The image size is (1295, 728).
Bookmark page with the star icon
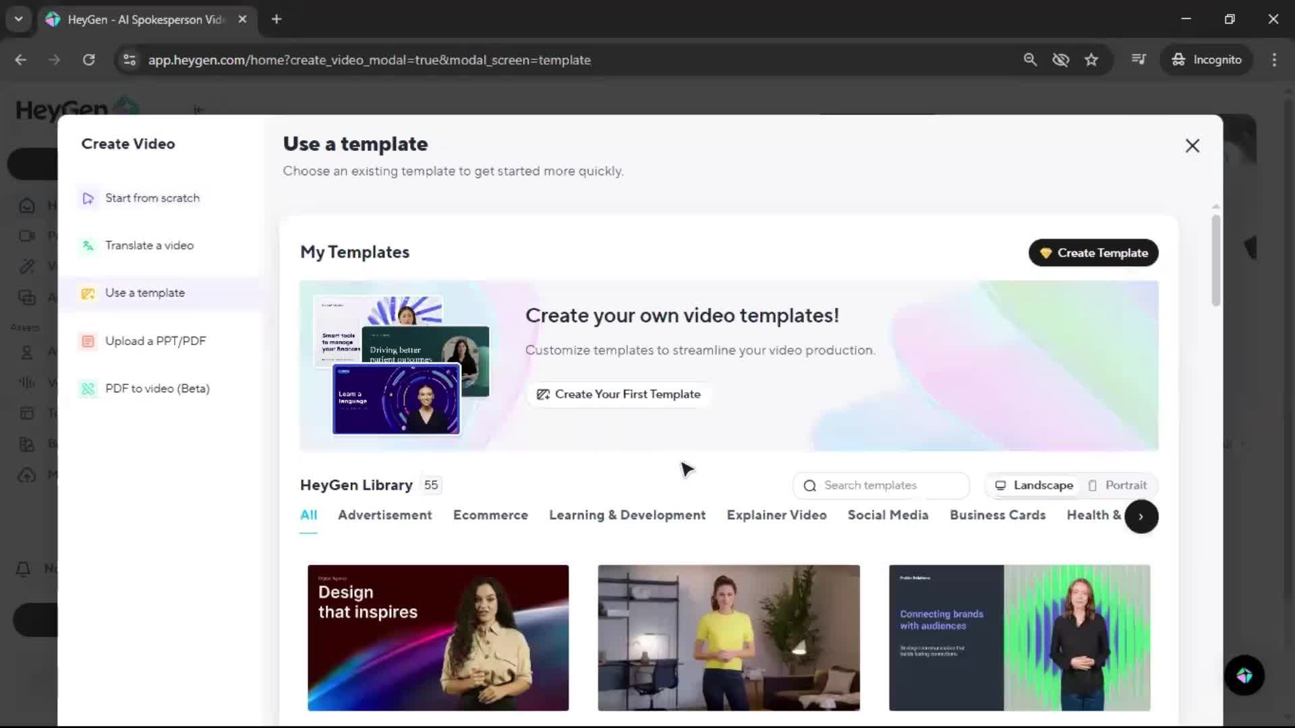tap(1091, 60)
